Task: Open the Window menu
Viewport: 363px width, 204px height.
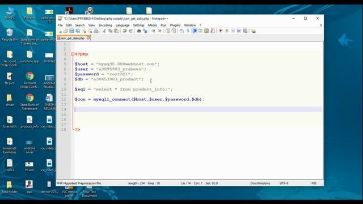Action: [190, 25]
